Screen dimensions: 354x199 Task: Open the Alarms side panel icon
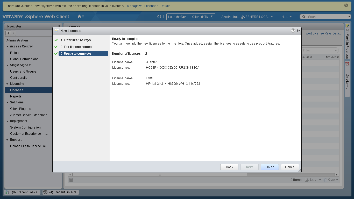click(347, 64)
